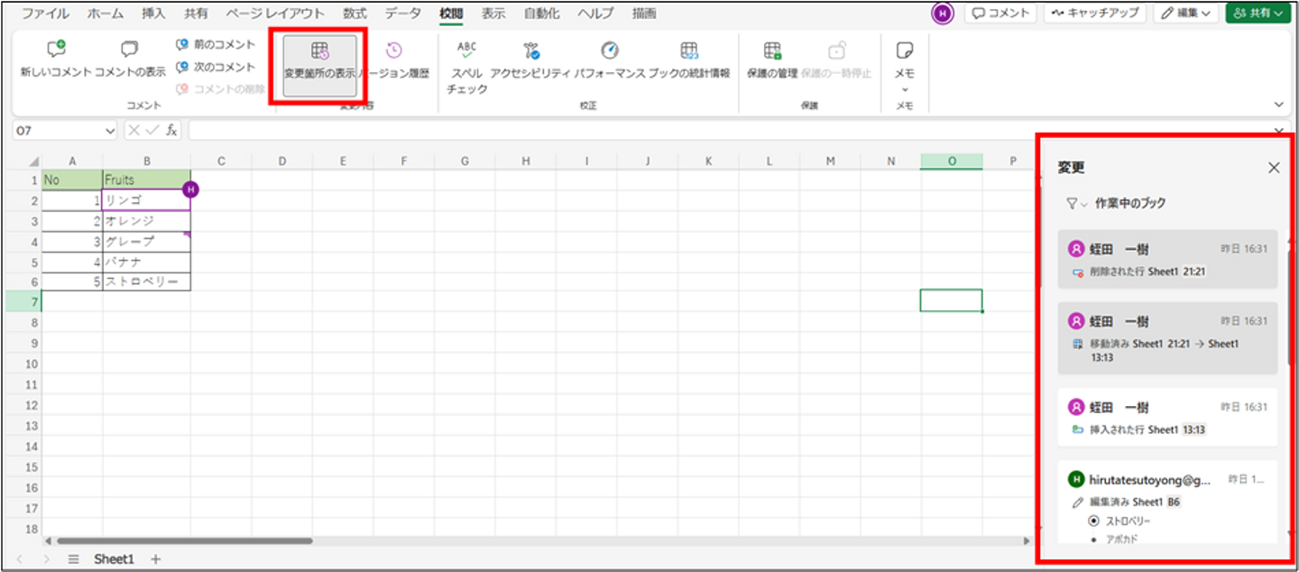Switch to the 描画 tab
This screenshot has width=1299, height=572.
point(644,14)
